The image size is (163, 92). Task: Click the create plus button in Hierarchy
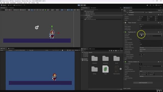coord(82,10)
